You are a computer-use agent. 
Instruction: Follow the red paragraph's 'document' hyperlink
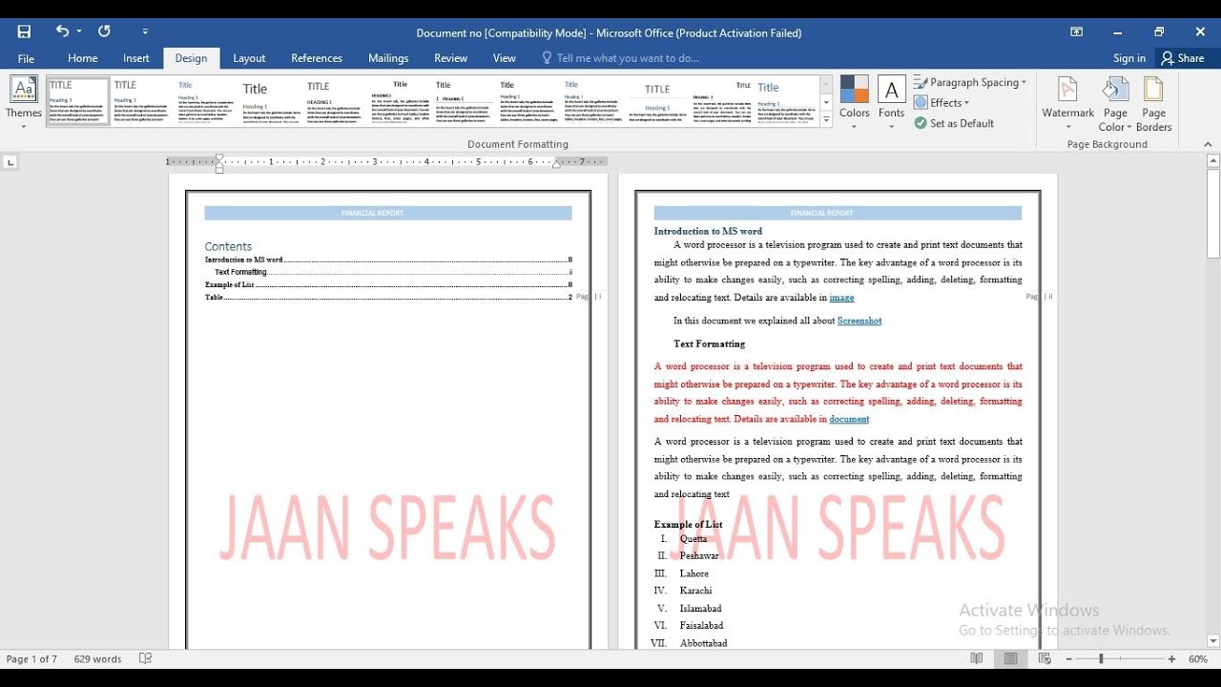pyautogui.click(x=849, y=419)
